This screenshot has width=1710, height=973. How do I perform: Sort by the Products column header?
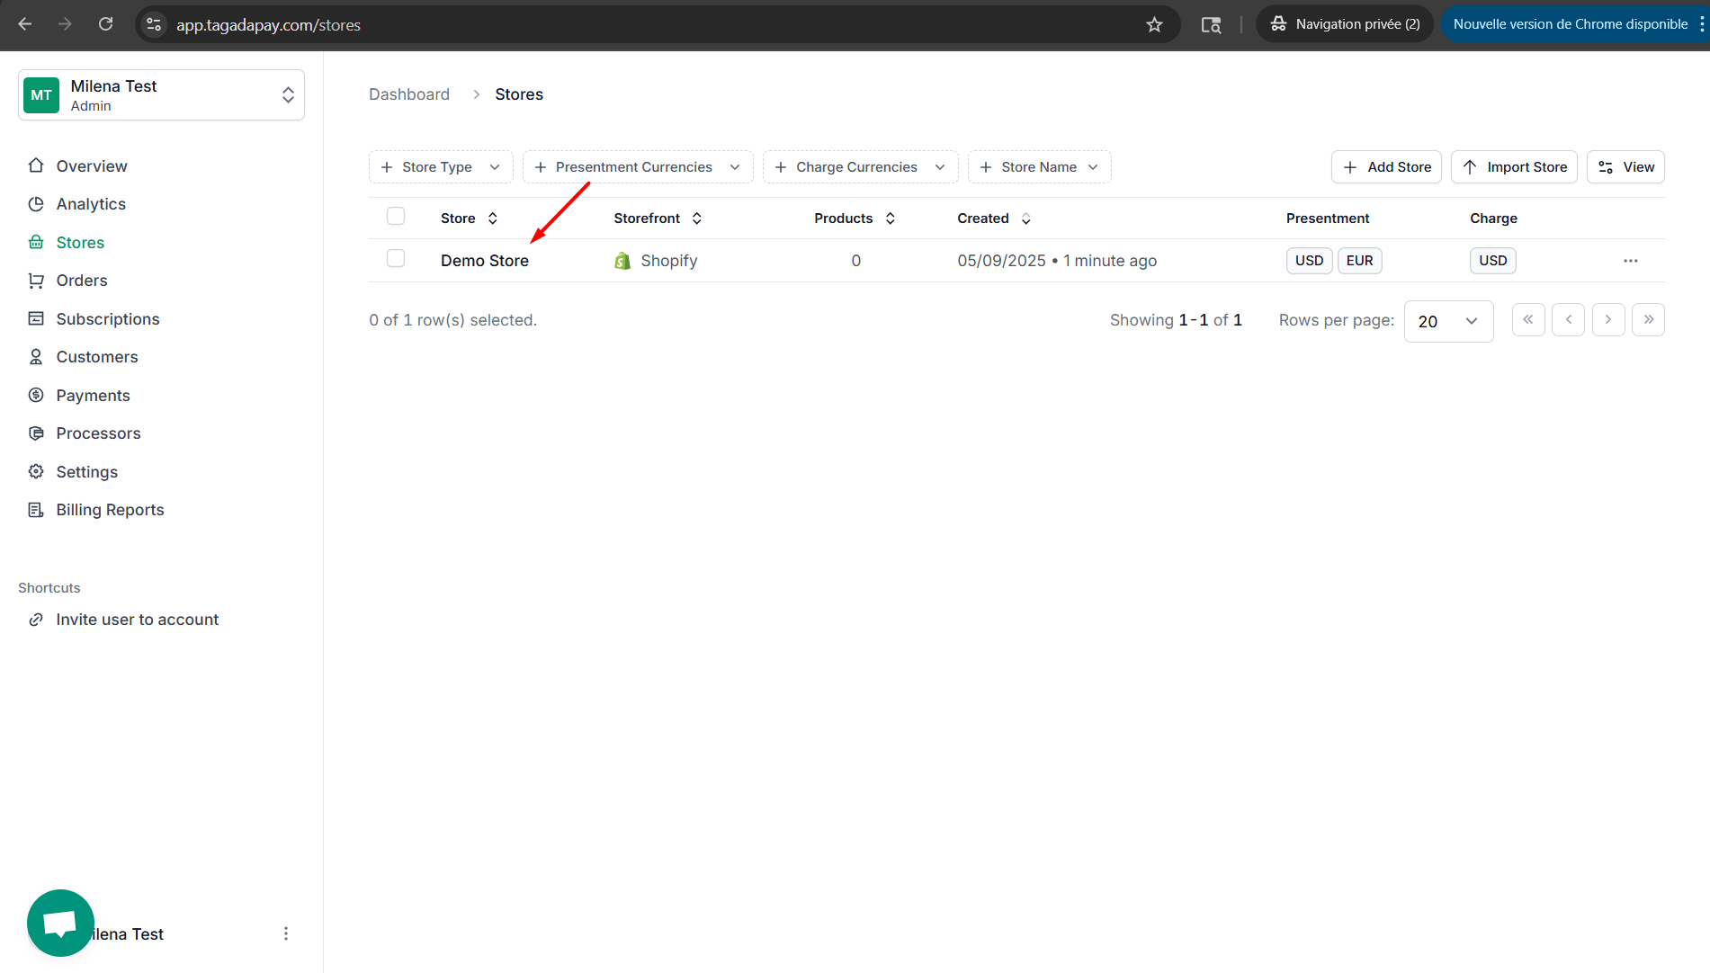[855, 219]
